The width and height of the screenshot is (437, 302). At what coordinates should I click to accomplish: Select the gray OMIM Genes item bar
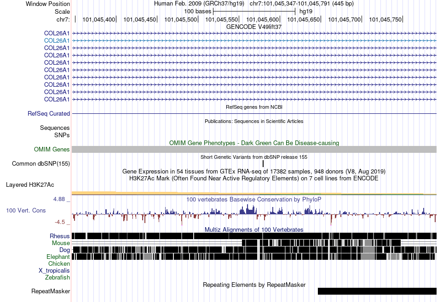point(254,149)
